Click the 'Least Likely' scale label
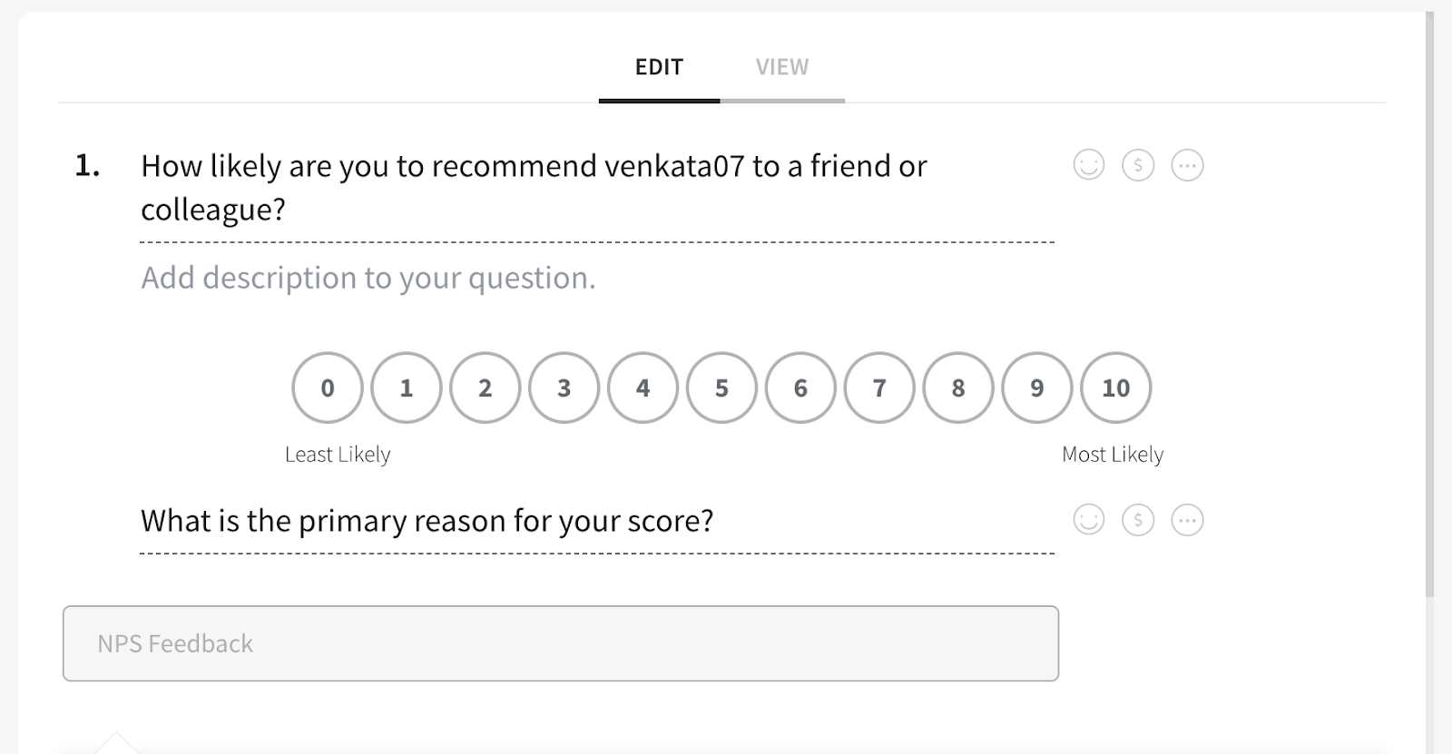The width and height of the screenshot is (1452, 754). click(338, 455)
